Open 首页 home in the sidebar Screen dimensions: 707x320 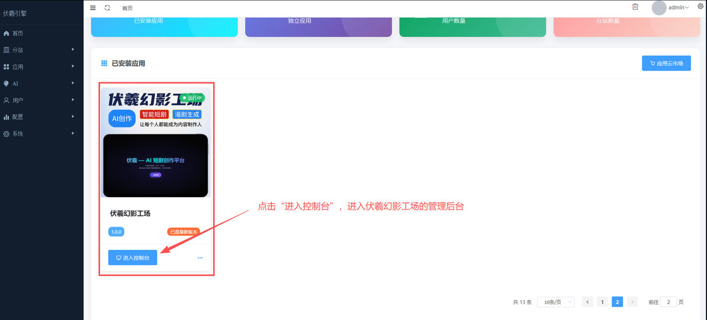[18, 33]
